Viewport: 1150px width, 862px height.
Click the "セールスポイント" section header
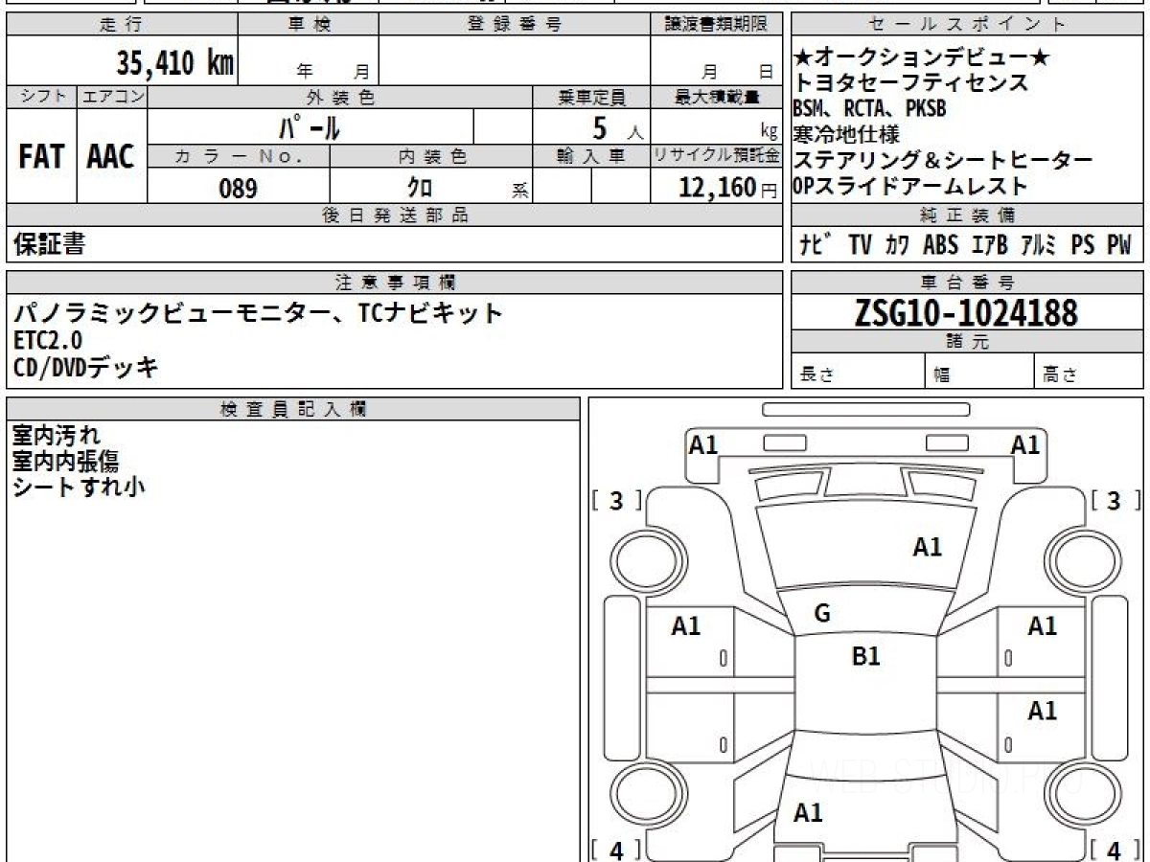(967, 25)
